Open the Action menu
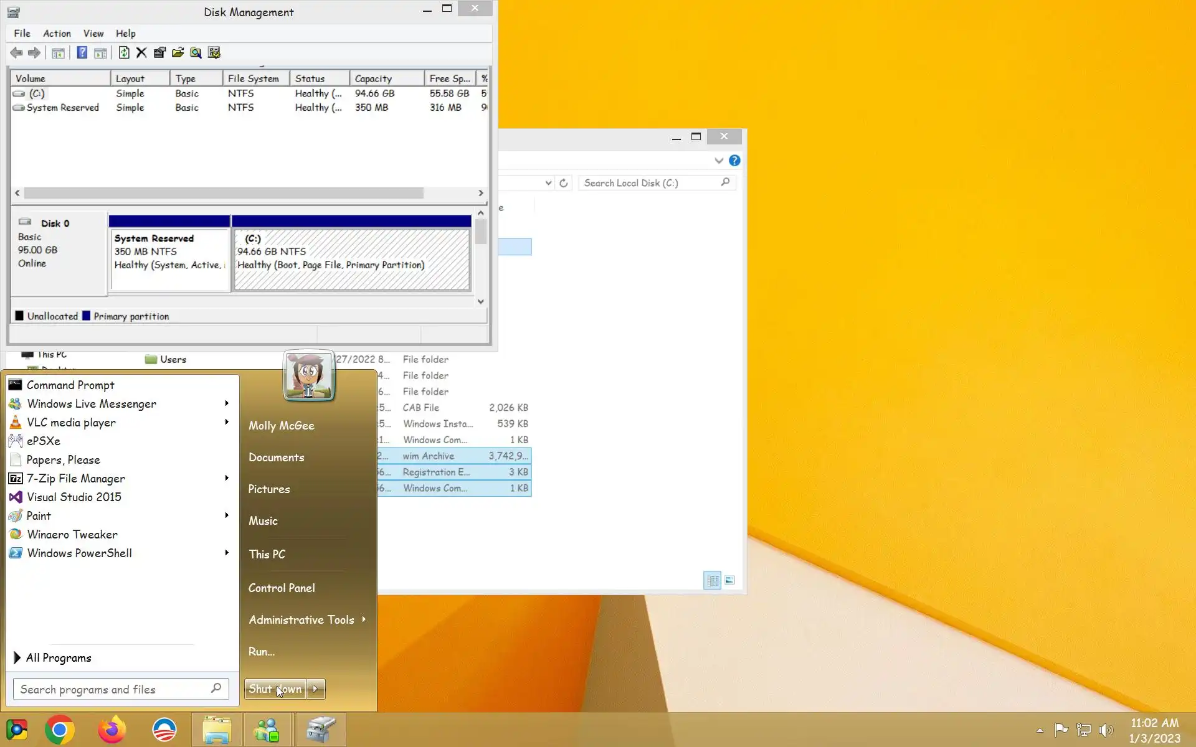The width and height of the screenshot is (1196, 747). point(57,34)
